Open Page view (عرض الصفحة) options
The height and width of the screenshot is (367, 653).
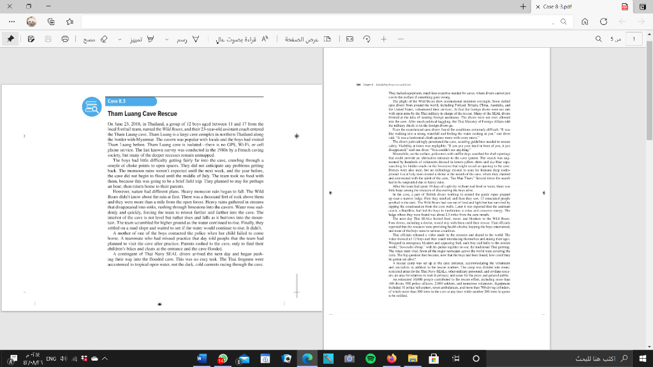(x=308, y=39)
